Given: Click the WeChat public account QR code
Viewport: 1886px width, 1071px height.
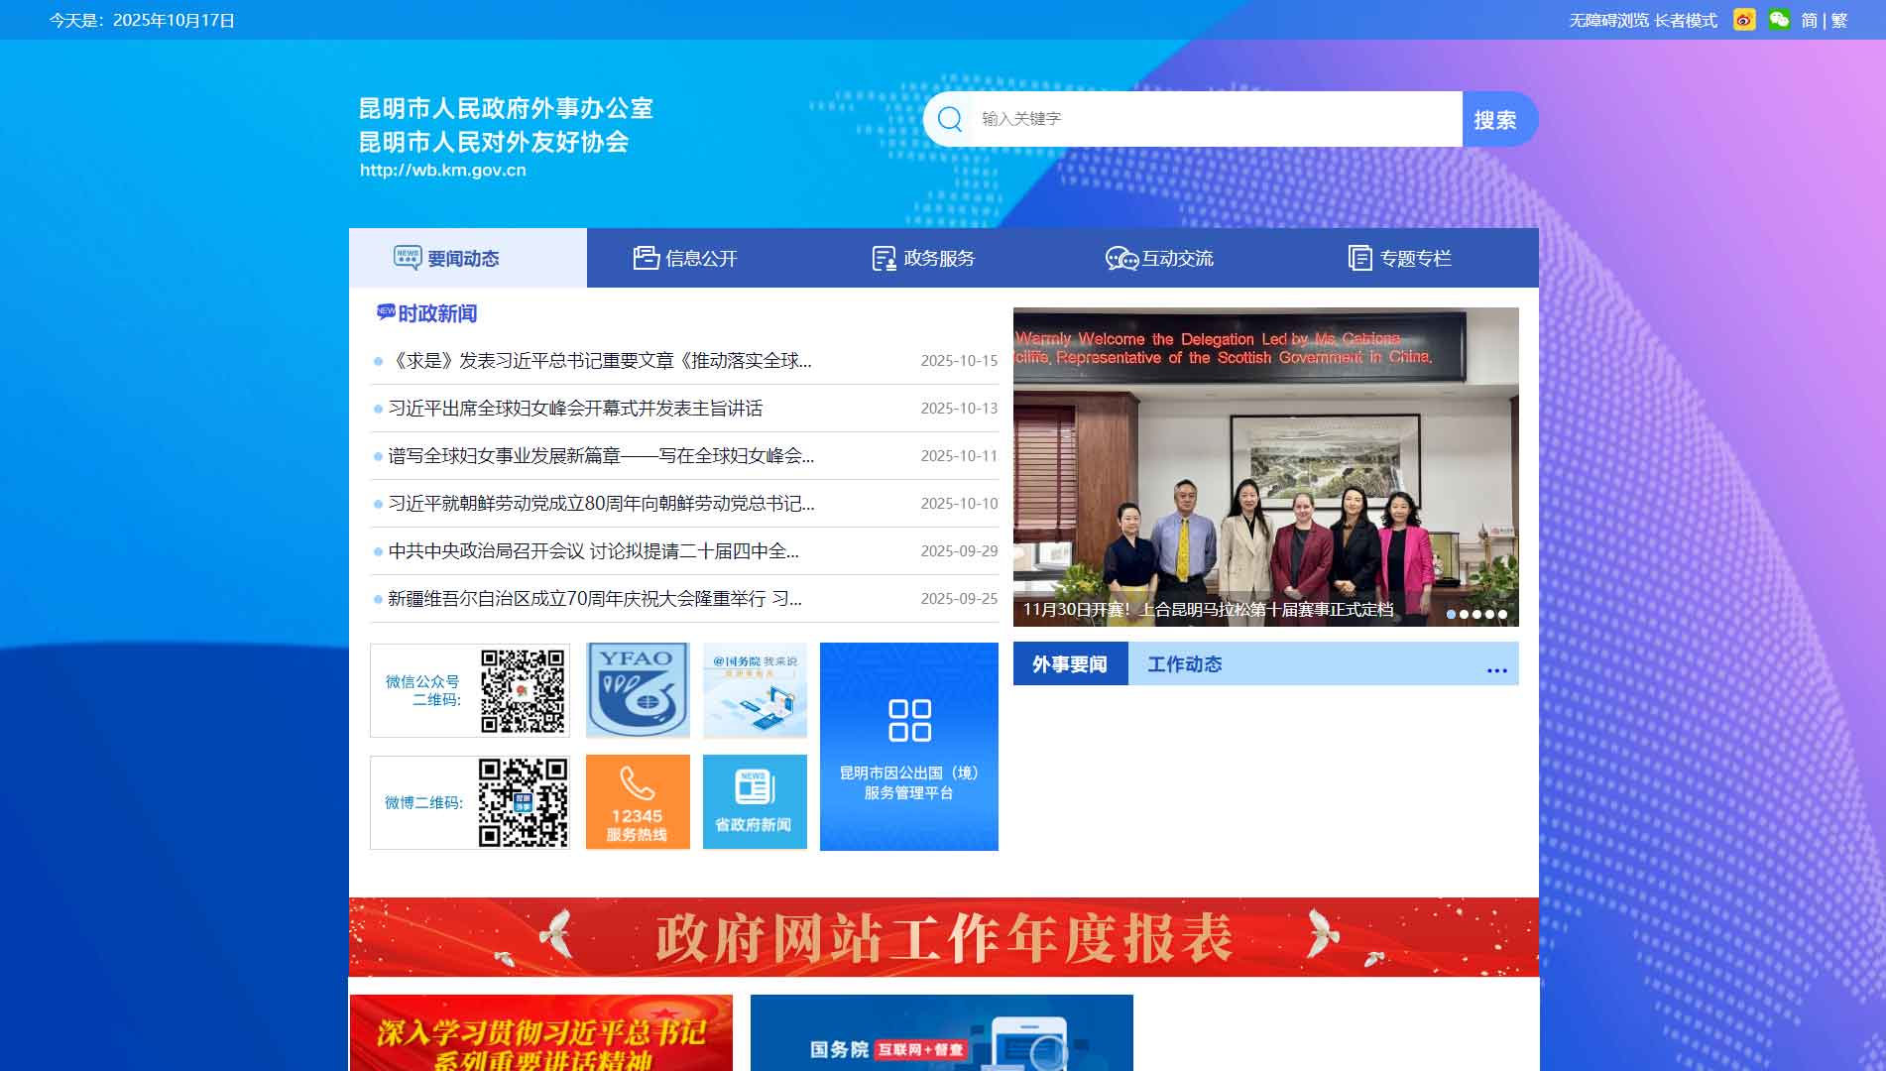Looking at the screenshot, I should 523,691.
